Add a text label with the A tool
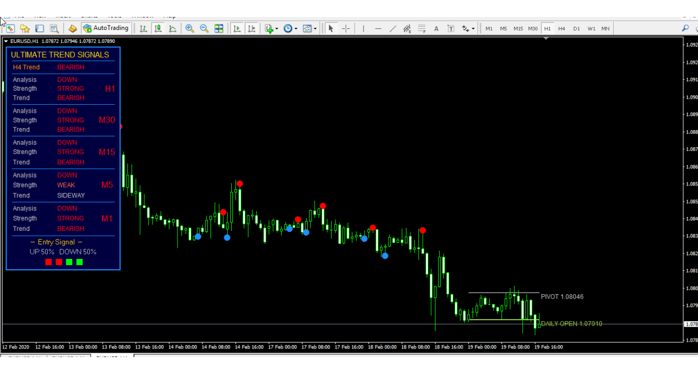Image resolution: width=698 pixels, height=374 pixels. tap(436, 28)
